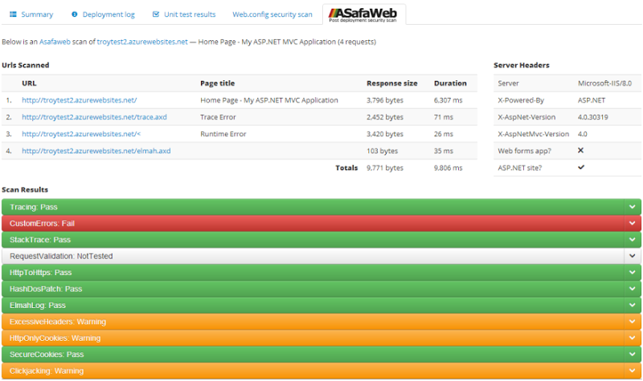
Task: Expand the Clickjacking: Warning chevron
Action: [x=632, y=371]
